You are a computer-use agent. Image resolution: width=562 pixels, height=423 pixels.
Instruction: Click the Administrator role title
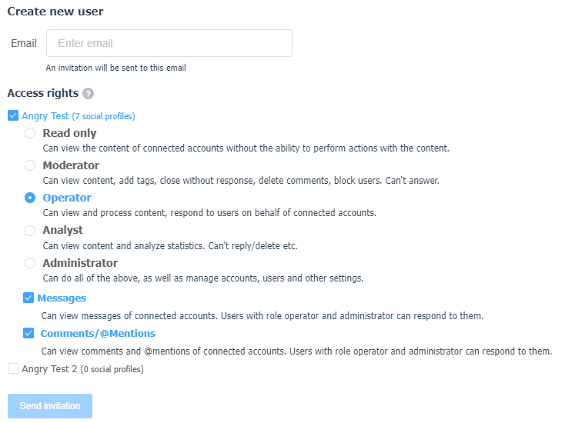[x=80, y=263]
